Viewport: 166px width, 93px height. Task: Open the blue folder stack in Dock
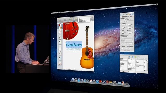[x=120, y=83]
